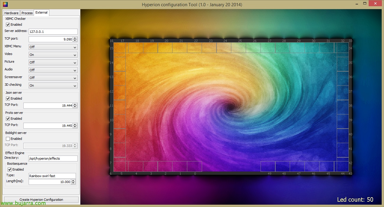The width and height of the screenshot is (384, 207).
Task: Click LED region 35 on right edge
Action: click(343, 64)
